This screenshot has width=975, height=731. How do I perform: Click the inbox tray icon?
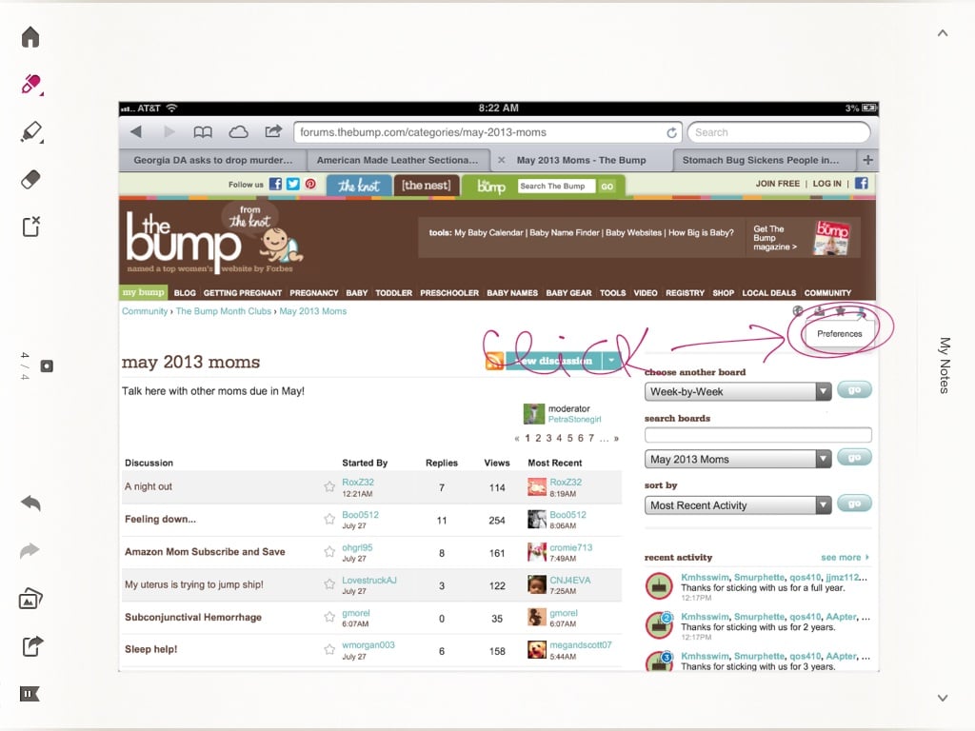820,311
